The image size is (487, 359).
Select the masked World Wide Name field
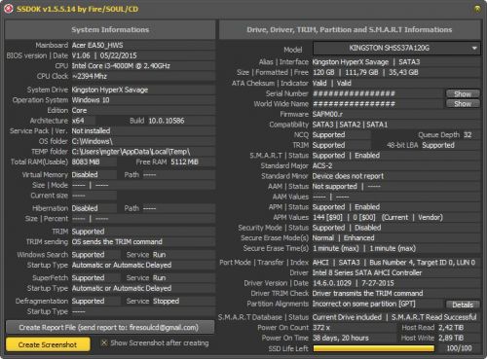click(x=354, y=104)
